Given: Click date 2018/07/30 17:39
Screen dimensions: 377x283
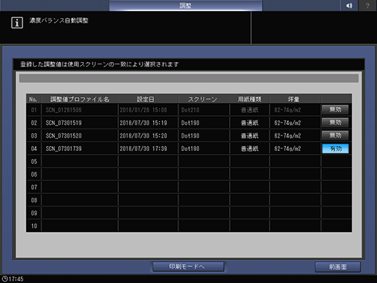Looking at the screenshot, I should click(x=144, y=149).
